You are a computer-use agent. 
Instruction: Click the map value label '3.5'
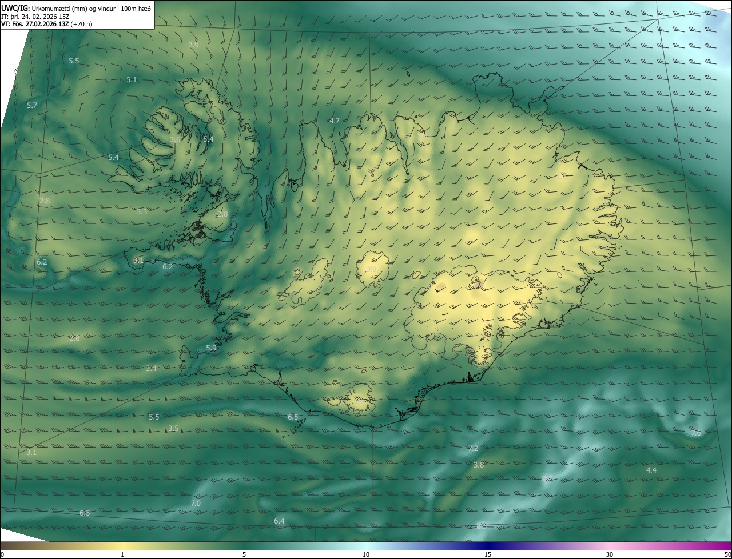click(x=173, y=429)
